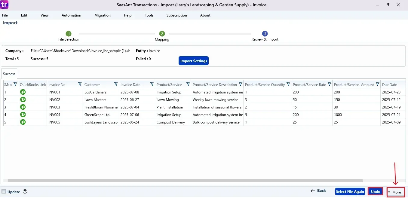Filter the Customer column
Screen dimensions: 408x198
[116, 84]
